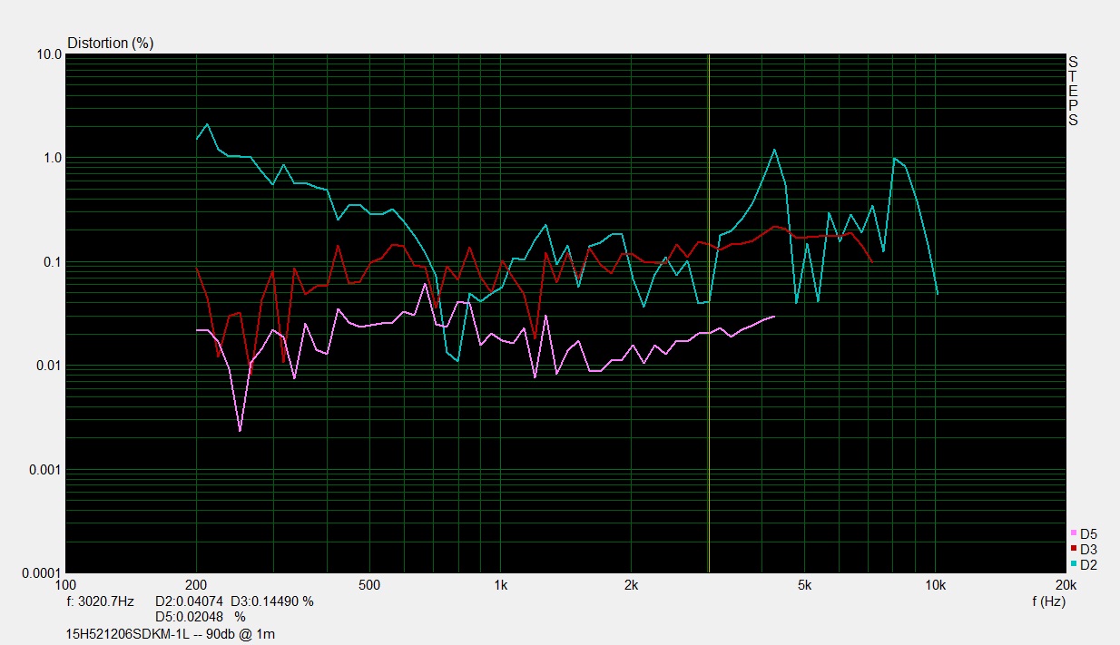Click the '1.0' y-axis tick label
This screenshot has height=645, width=1120.
(x=53, y=158)
